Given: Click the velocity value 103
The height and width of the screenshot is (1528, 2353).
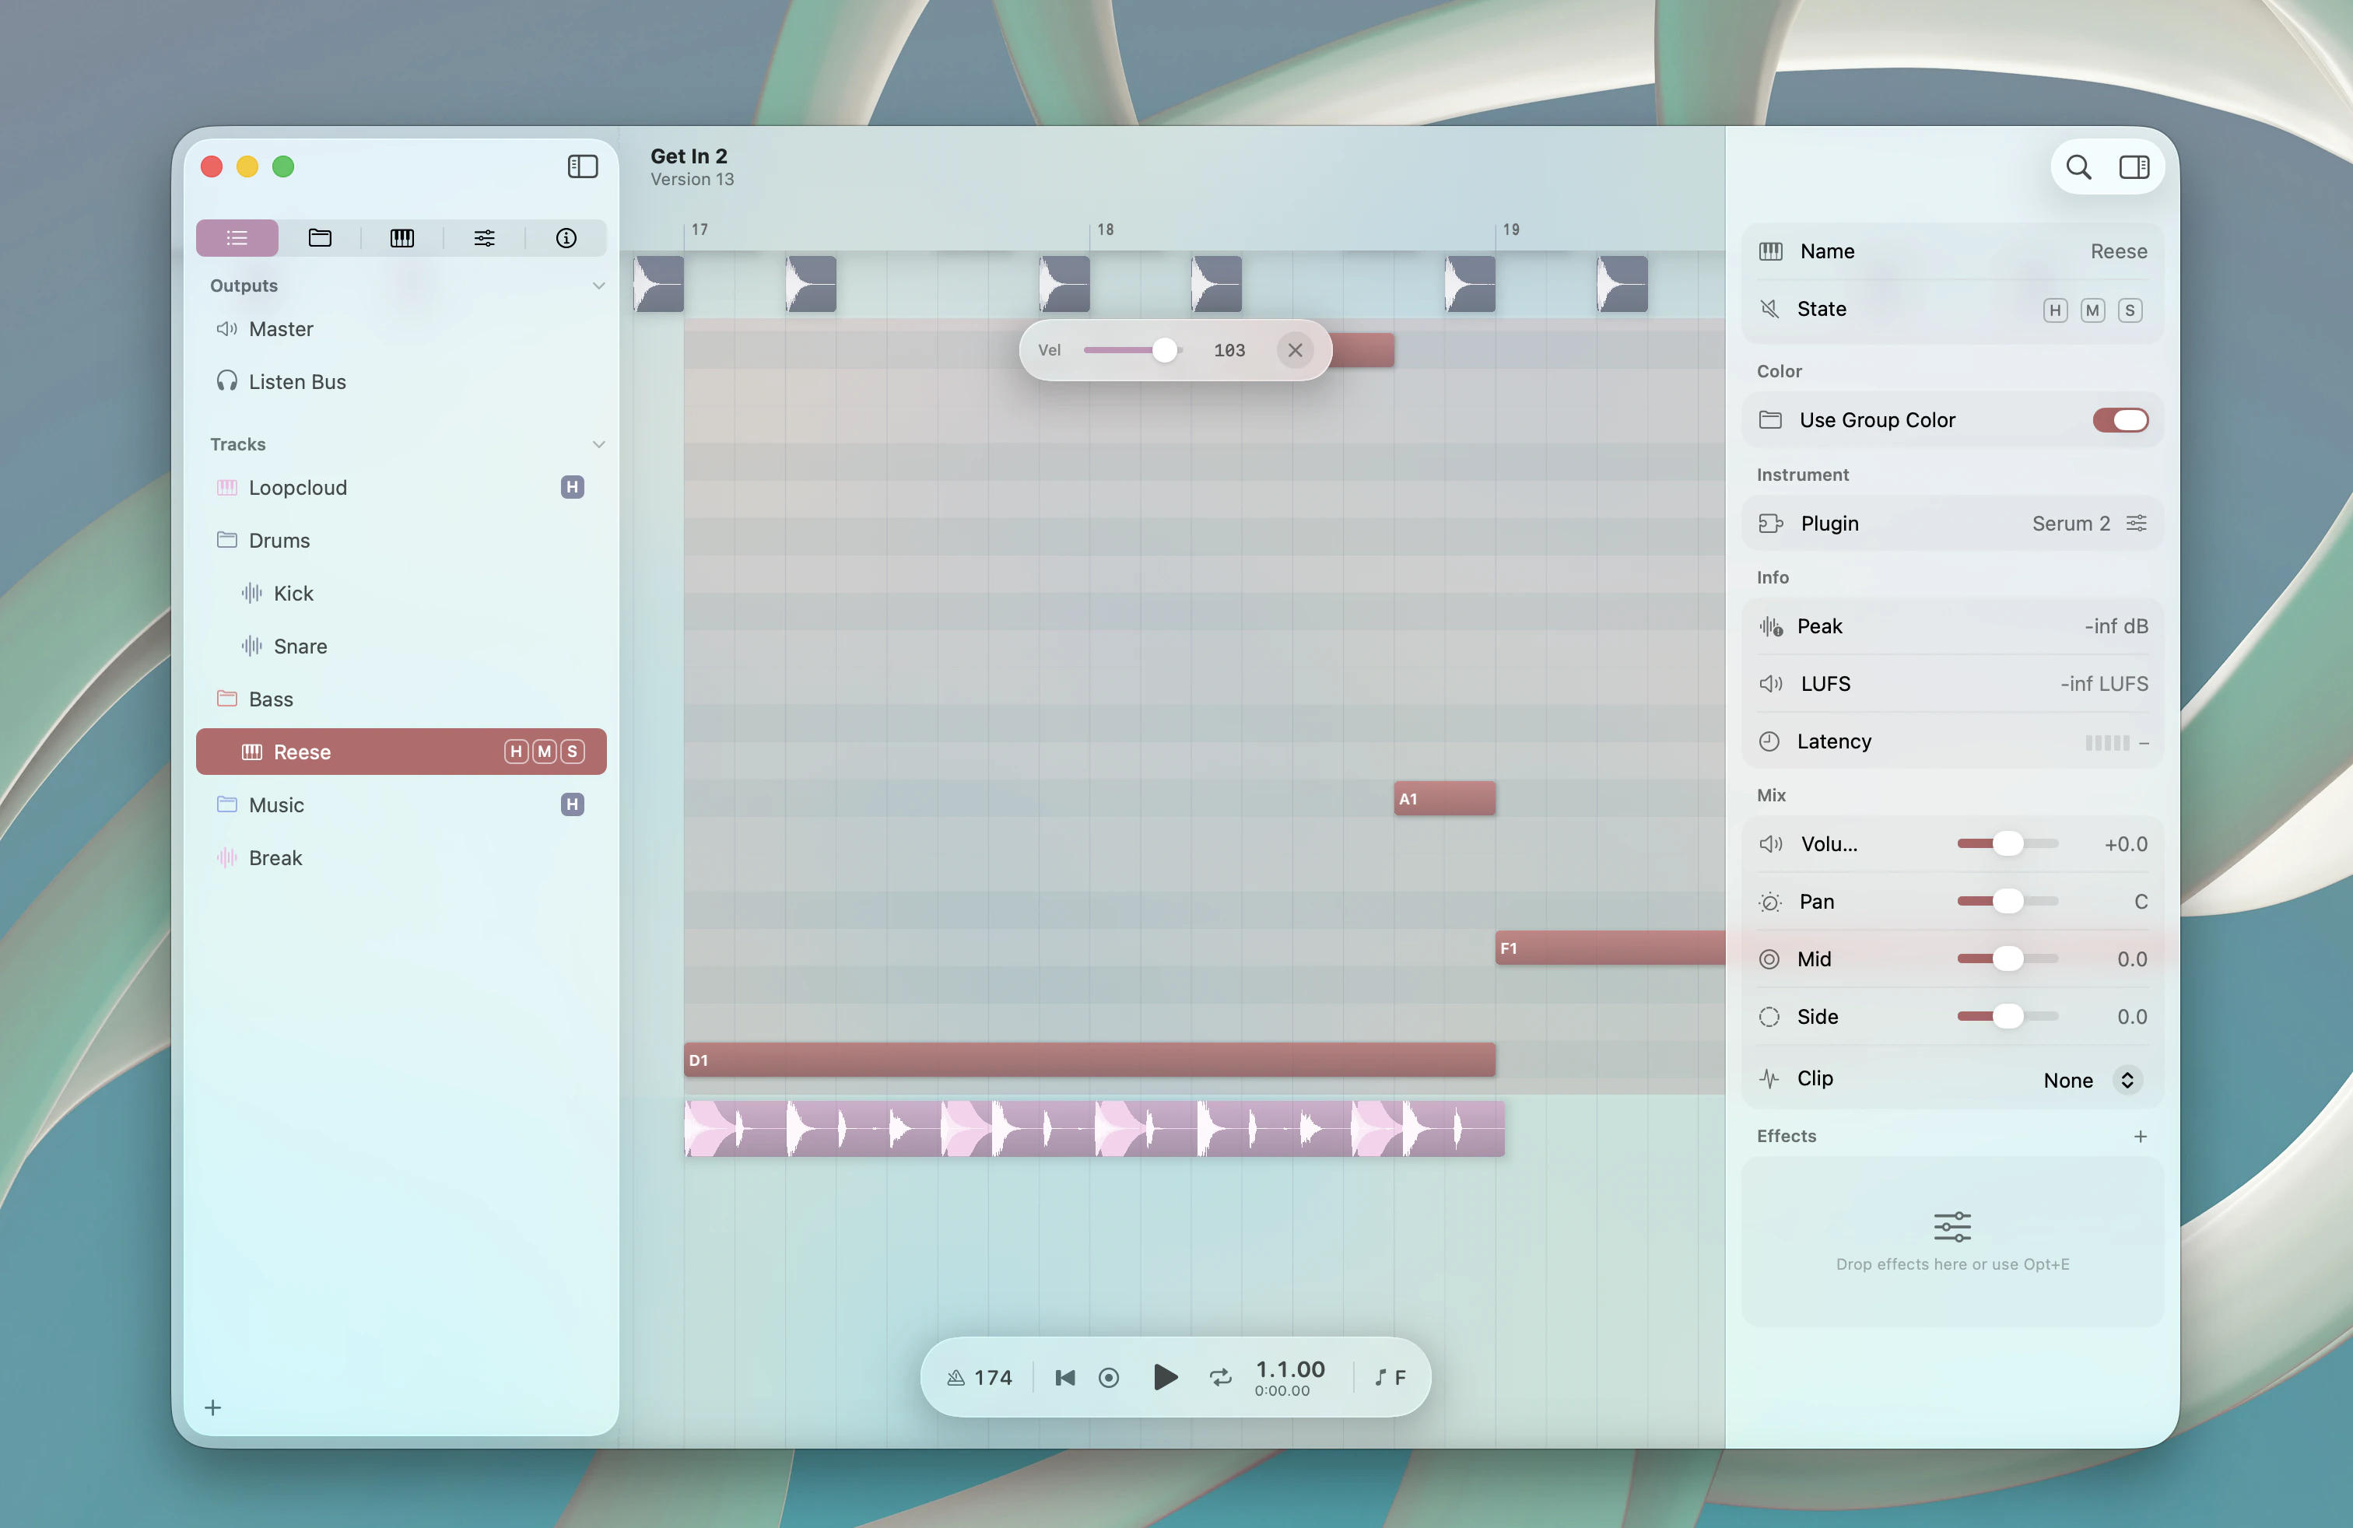Looking at the screenshot, I should (1229, 350).
